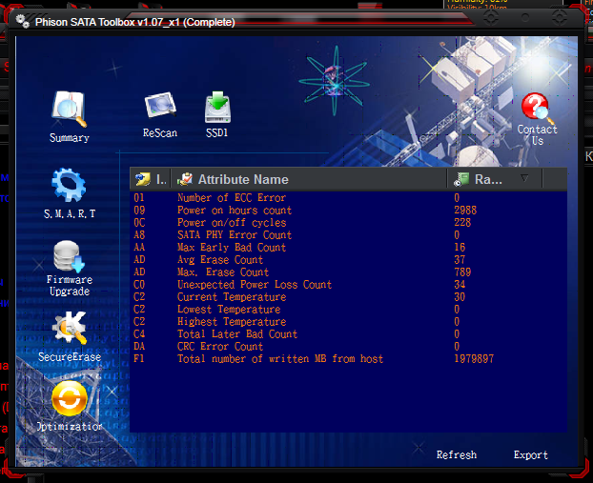Open the Summary page icon
593x483 pixels.
70,110
